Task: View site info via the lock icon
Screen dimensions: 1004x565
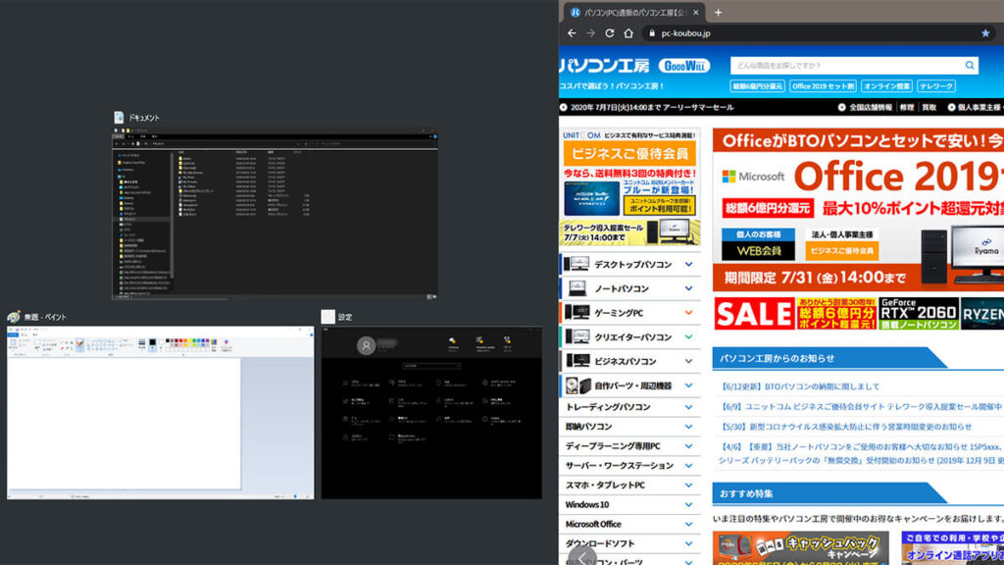Action: click(x=652, y=33)
